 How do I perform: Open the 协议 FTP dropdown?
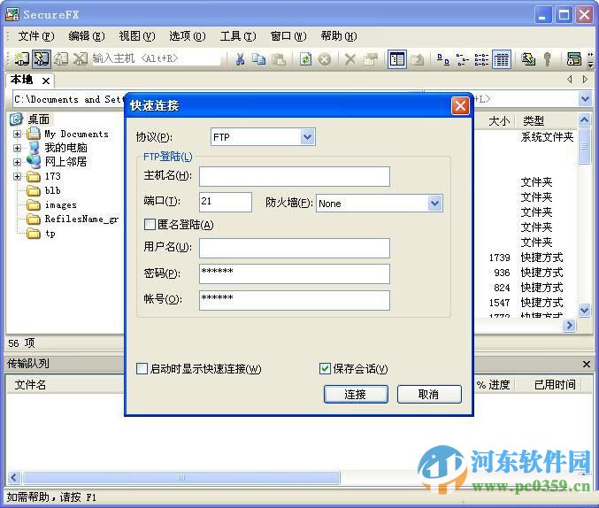click(307, 137)
